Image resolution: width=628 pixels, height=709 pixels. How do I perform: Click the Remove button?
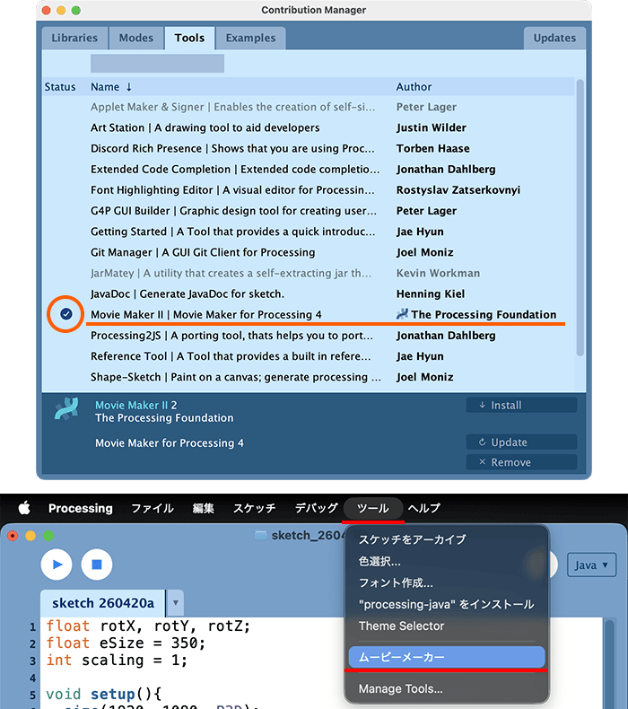pyautogui.click(x=521, y=462)
